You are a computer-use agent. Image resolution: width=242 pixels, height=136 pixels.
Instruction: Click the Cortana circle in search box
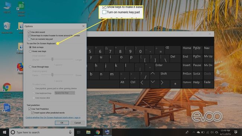[x=13, y=132]
